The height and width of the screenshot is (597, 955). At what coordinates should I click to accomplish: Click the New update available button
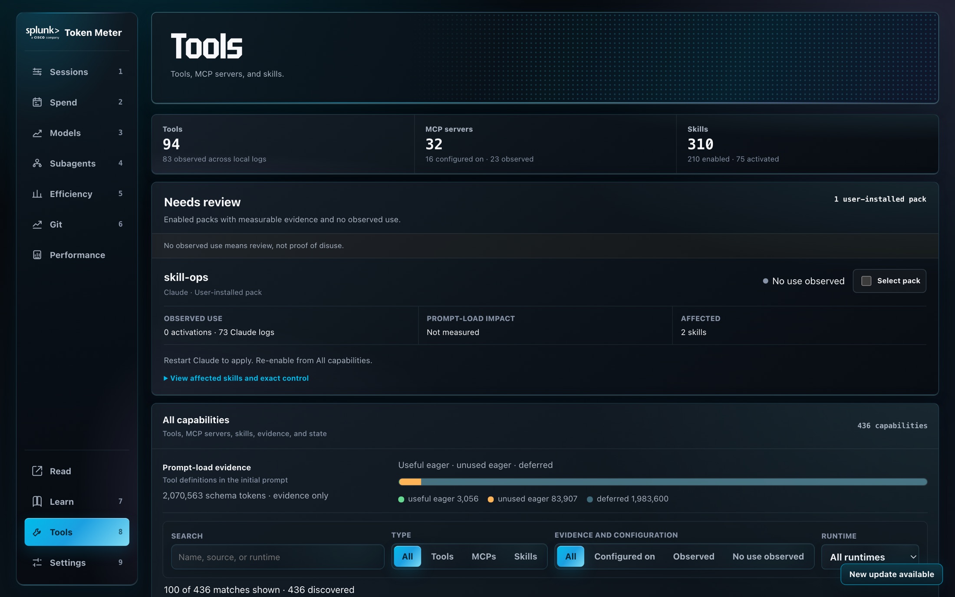click(891, 574)
